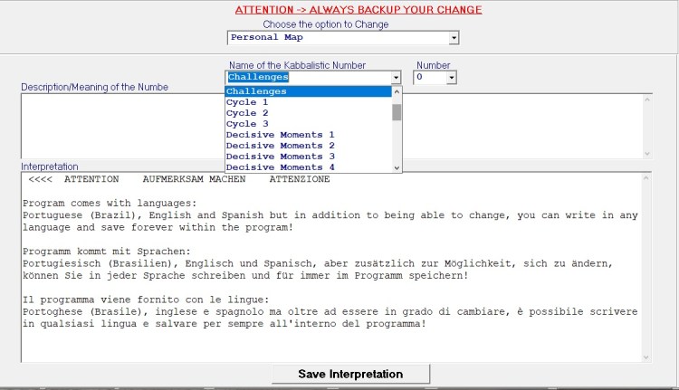679x390 pixels.
Task: Select Cycle 3 in the list
Action: [308, 124]
